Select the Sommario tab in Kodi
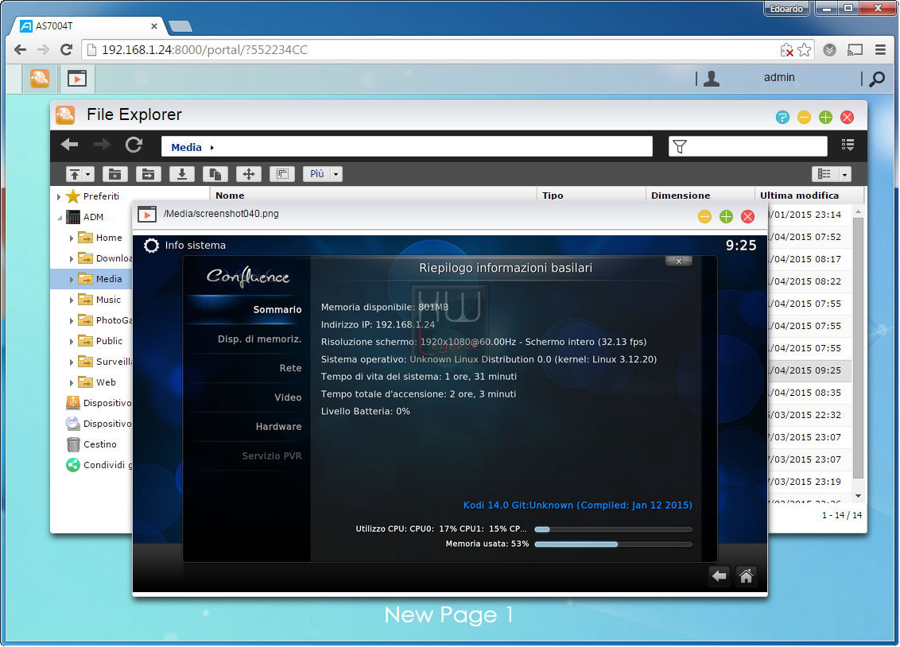The image size is (900, 647). pos(277,310)
